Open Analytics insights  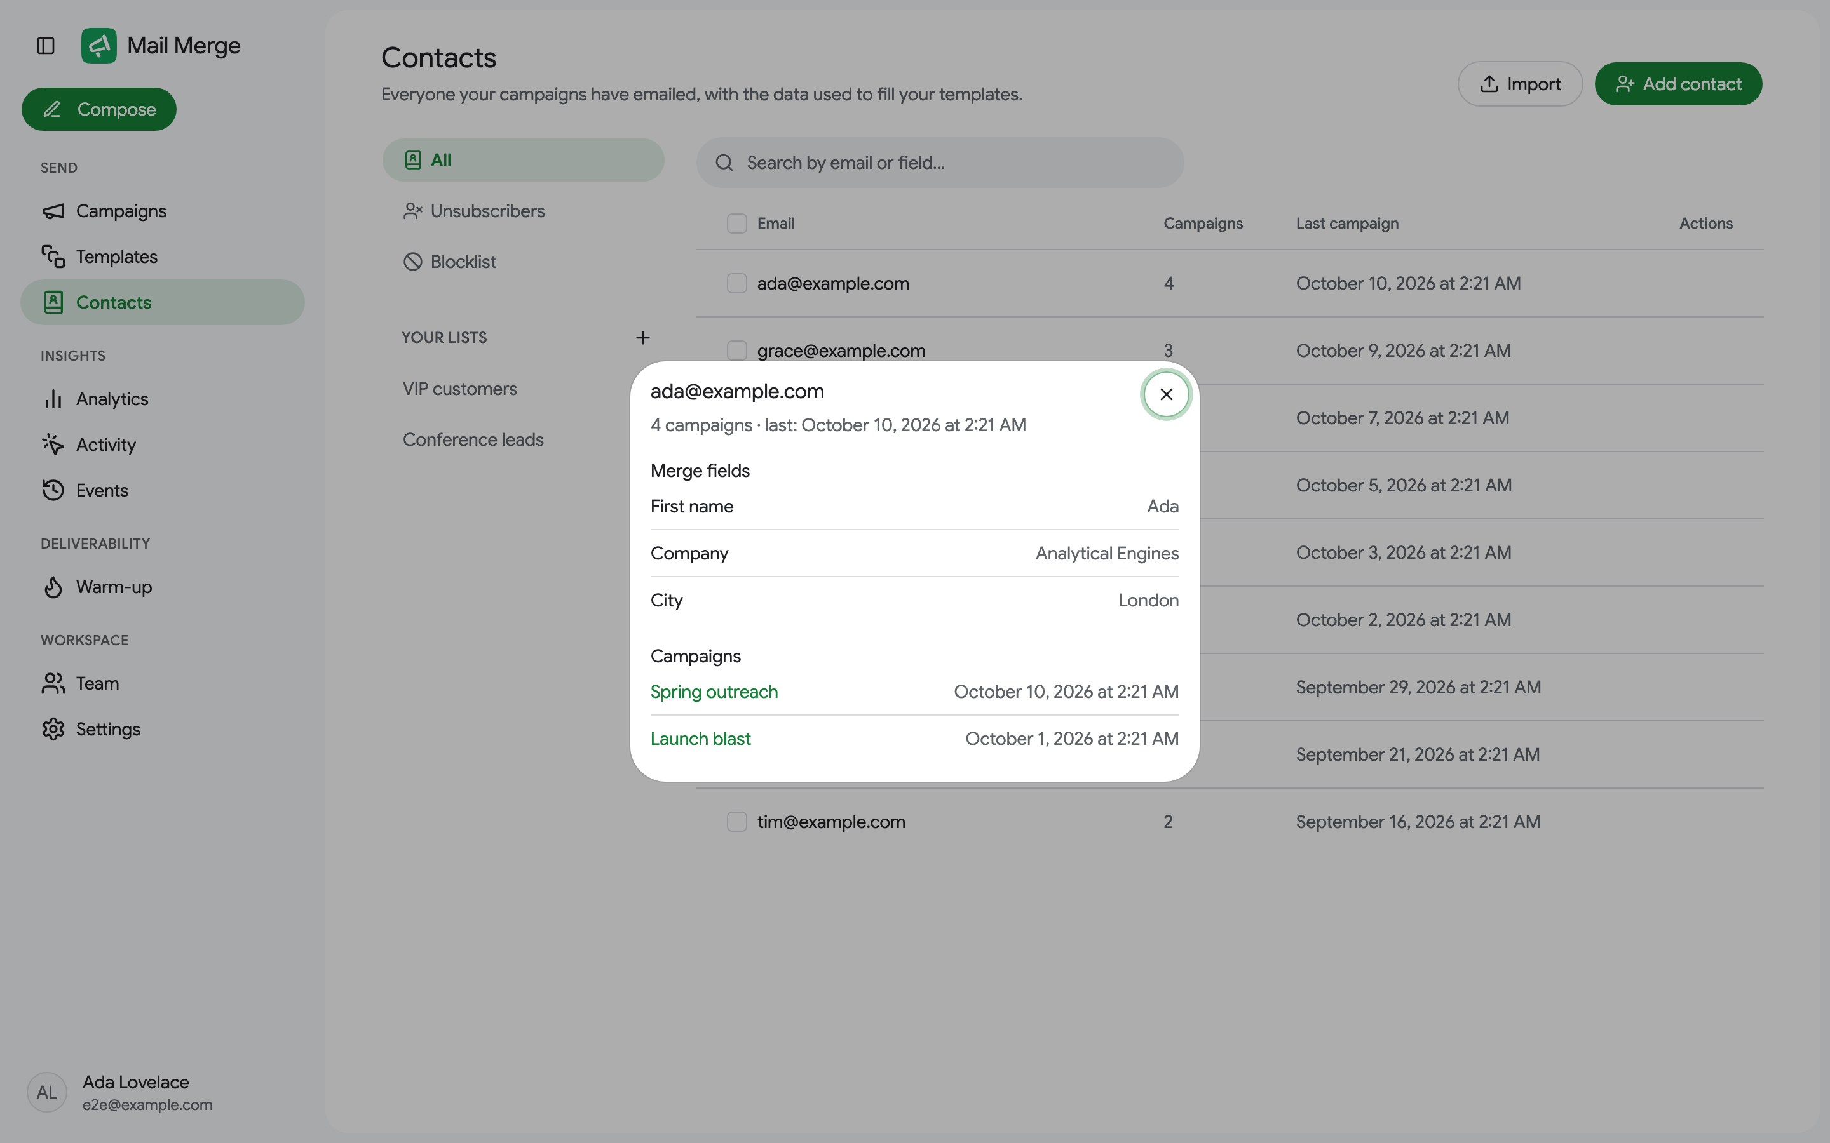pos(163,398)
